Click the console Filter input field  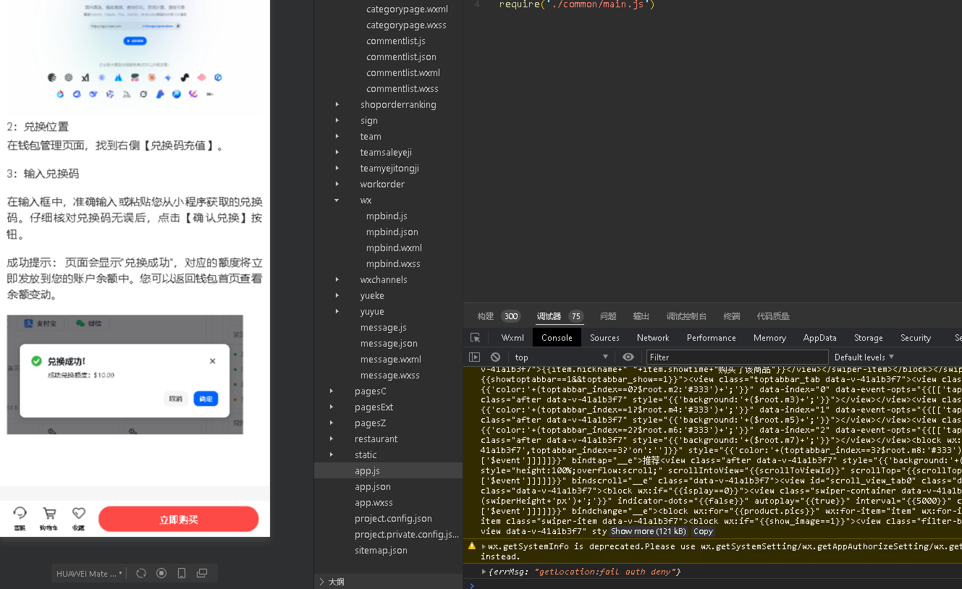[x=737, y=357]
